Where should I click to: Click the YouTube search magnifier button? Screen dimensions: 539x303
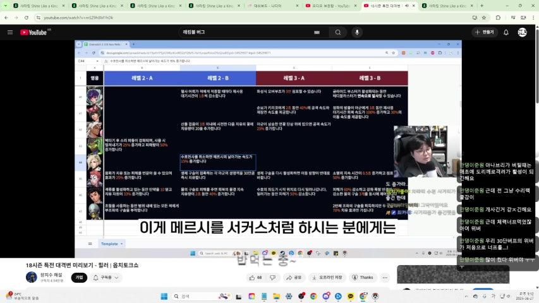coord(338,32)
